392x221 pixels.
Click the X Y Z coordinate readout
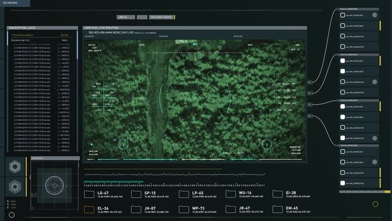coord(12,204)
